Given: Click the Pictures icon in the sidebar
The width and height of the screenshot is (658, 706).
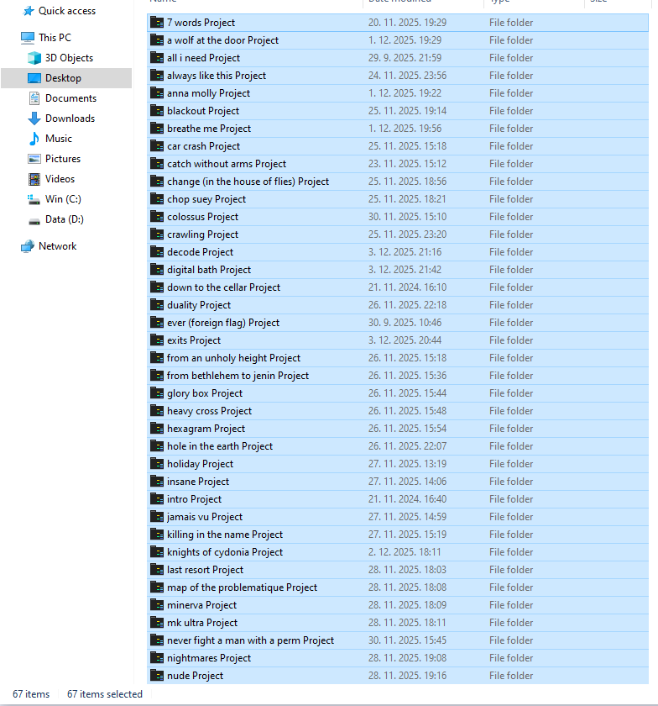Looking at the screenshot, I should [34, 159].
